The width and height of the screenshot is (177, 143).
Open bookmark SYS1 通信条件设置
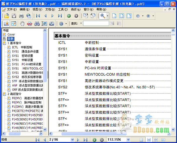(25, 52)
